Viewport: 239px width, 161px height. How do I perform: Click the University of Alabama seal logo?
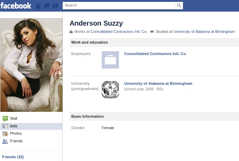tap(110, 90)
